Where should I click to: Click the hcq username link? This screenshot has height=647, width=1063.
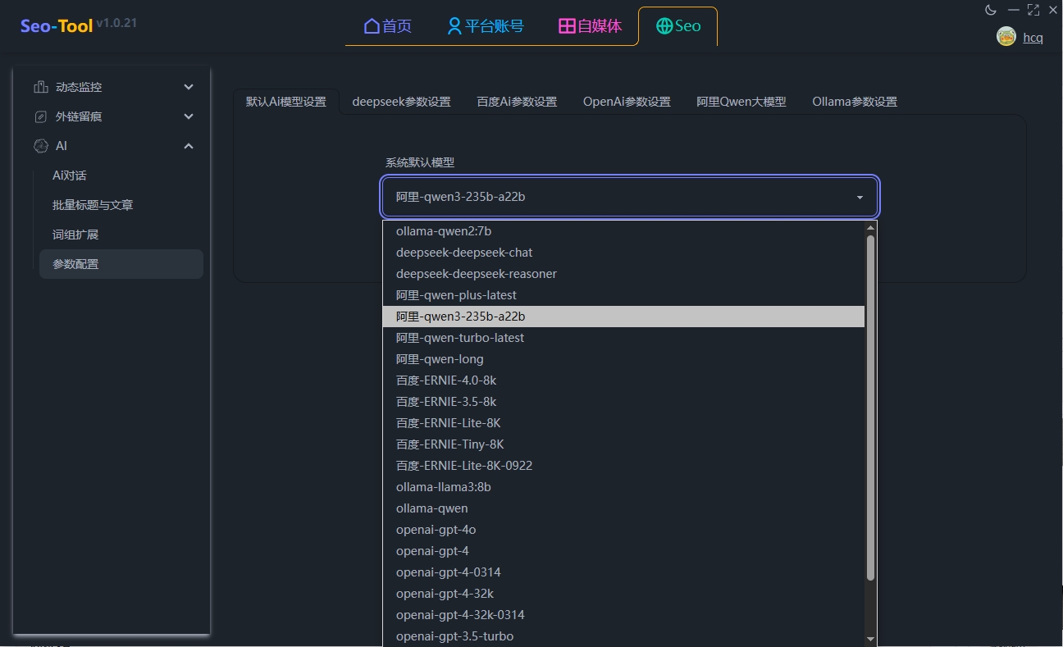click(1033, 37)
